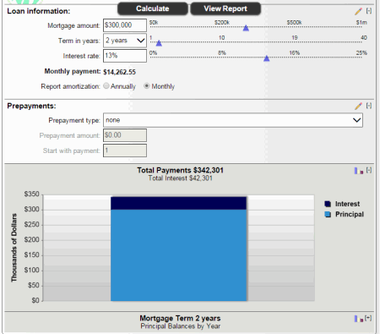The width and height of the screenshot is (380, 334).
Task: Open the View Report button
Action: (225, 8)
